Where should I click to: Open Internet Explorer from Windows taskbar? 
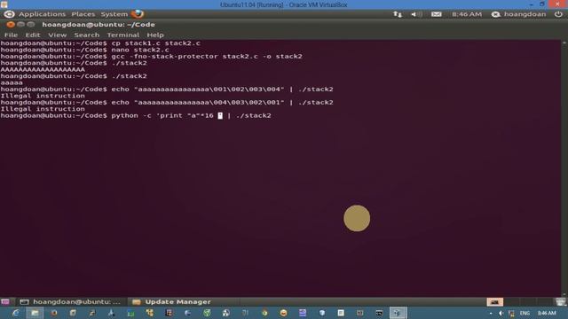click(16, 313)
